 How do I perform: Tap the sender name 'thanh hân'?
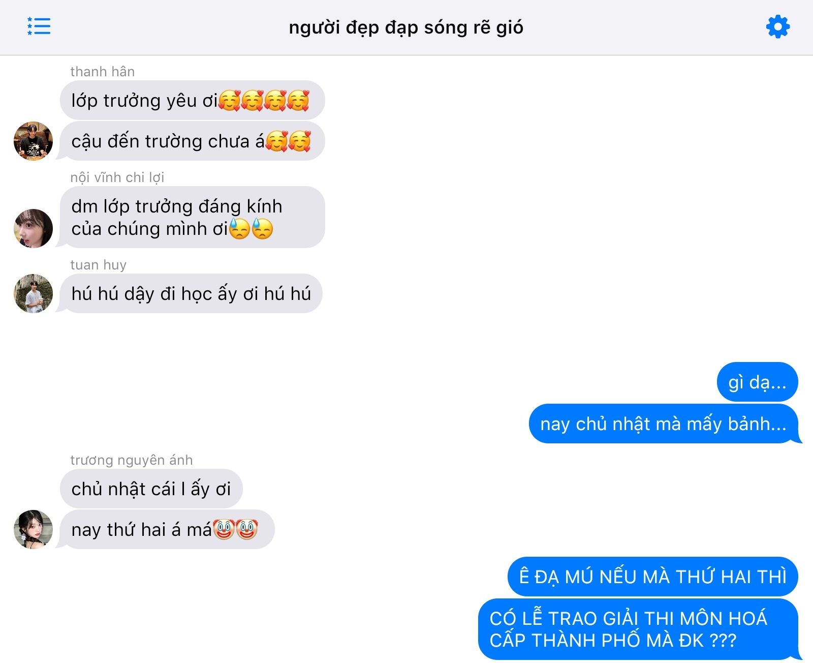coord(102,72)
